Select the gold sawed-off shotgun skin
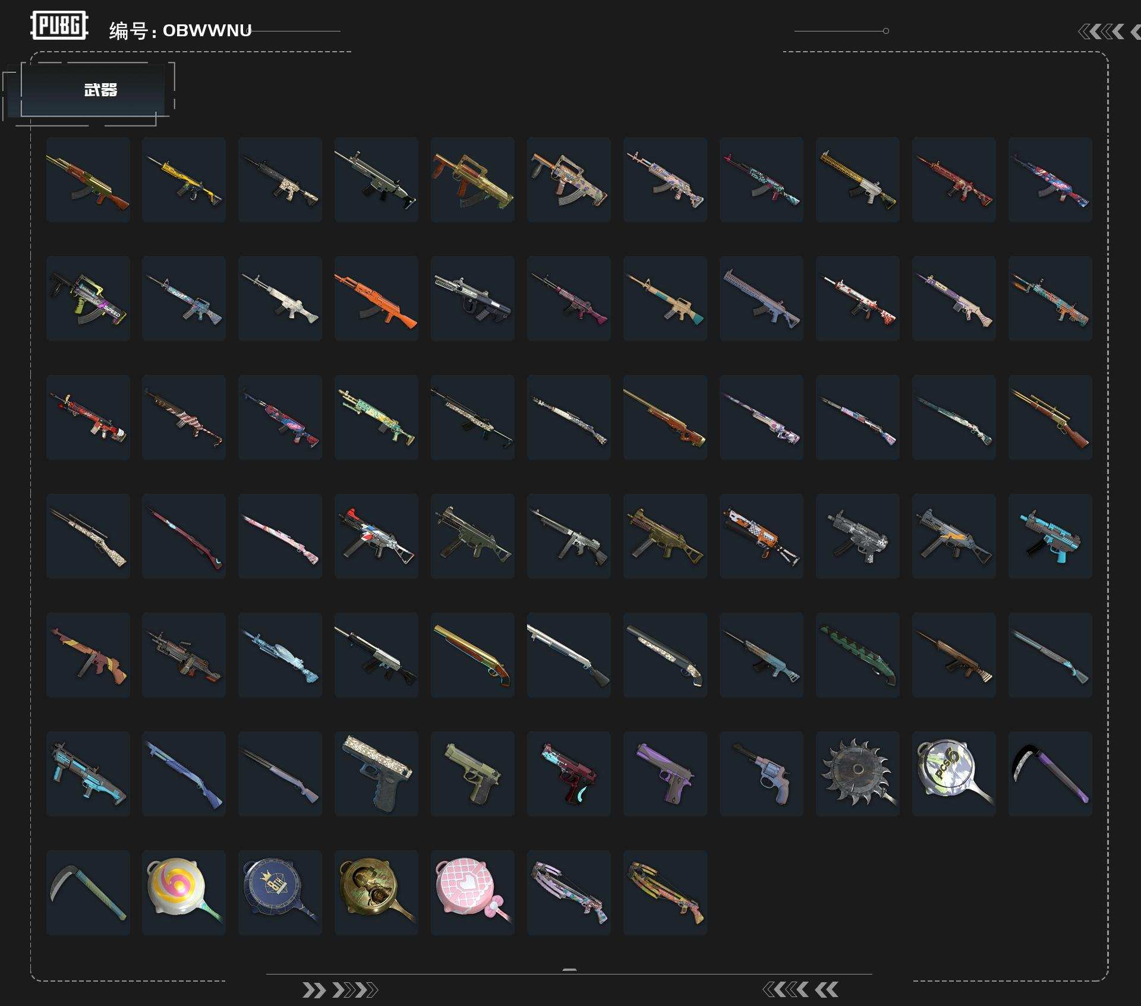The height and width of the screenshot is (1006, 1141). click(x=472, y=655)
